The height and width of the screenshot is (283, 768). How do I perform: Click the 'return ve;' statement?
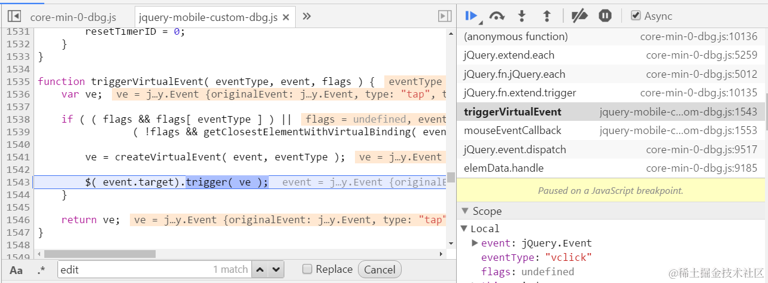(90, 220)
